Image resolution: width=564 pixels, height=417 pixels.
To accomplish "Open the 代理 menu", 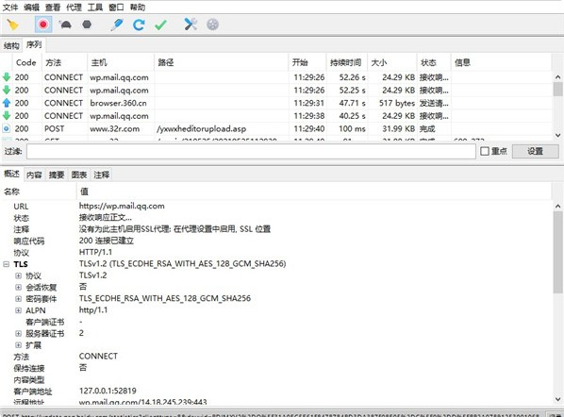I will click(x=75, y=8).
